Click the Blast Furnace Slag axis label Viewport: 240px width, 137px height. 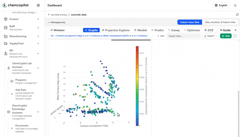coord(58,86)
